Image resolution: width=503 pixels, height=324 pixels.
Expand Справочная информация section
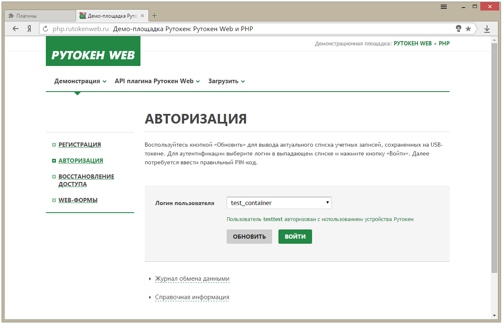[192, 297]
